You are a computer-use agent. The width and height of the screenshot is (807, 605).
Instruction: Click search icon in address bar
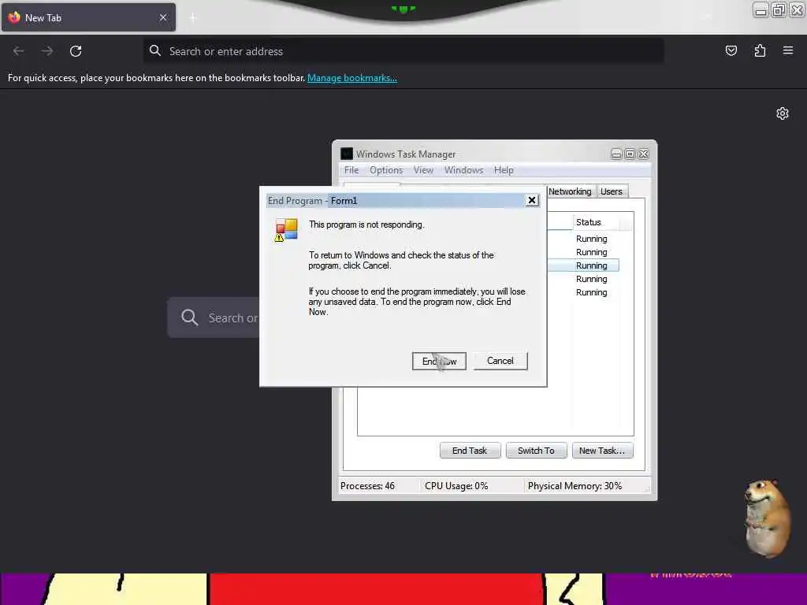click(x=155, y=50)
